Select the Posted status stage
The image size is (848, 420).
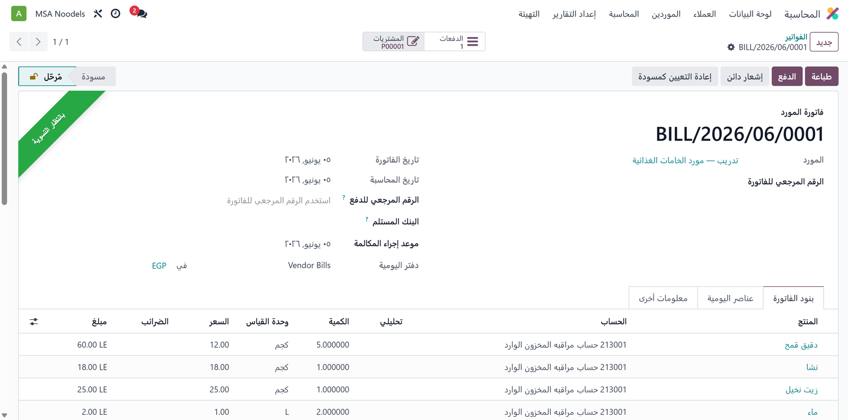click(47, 76)
